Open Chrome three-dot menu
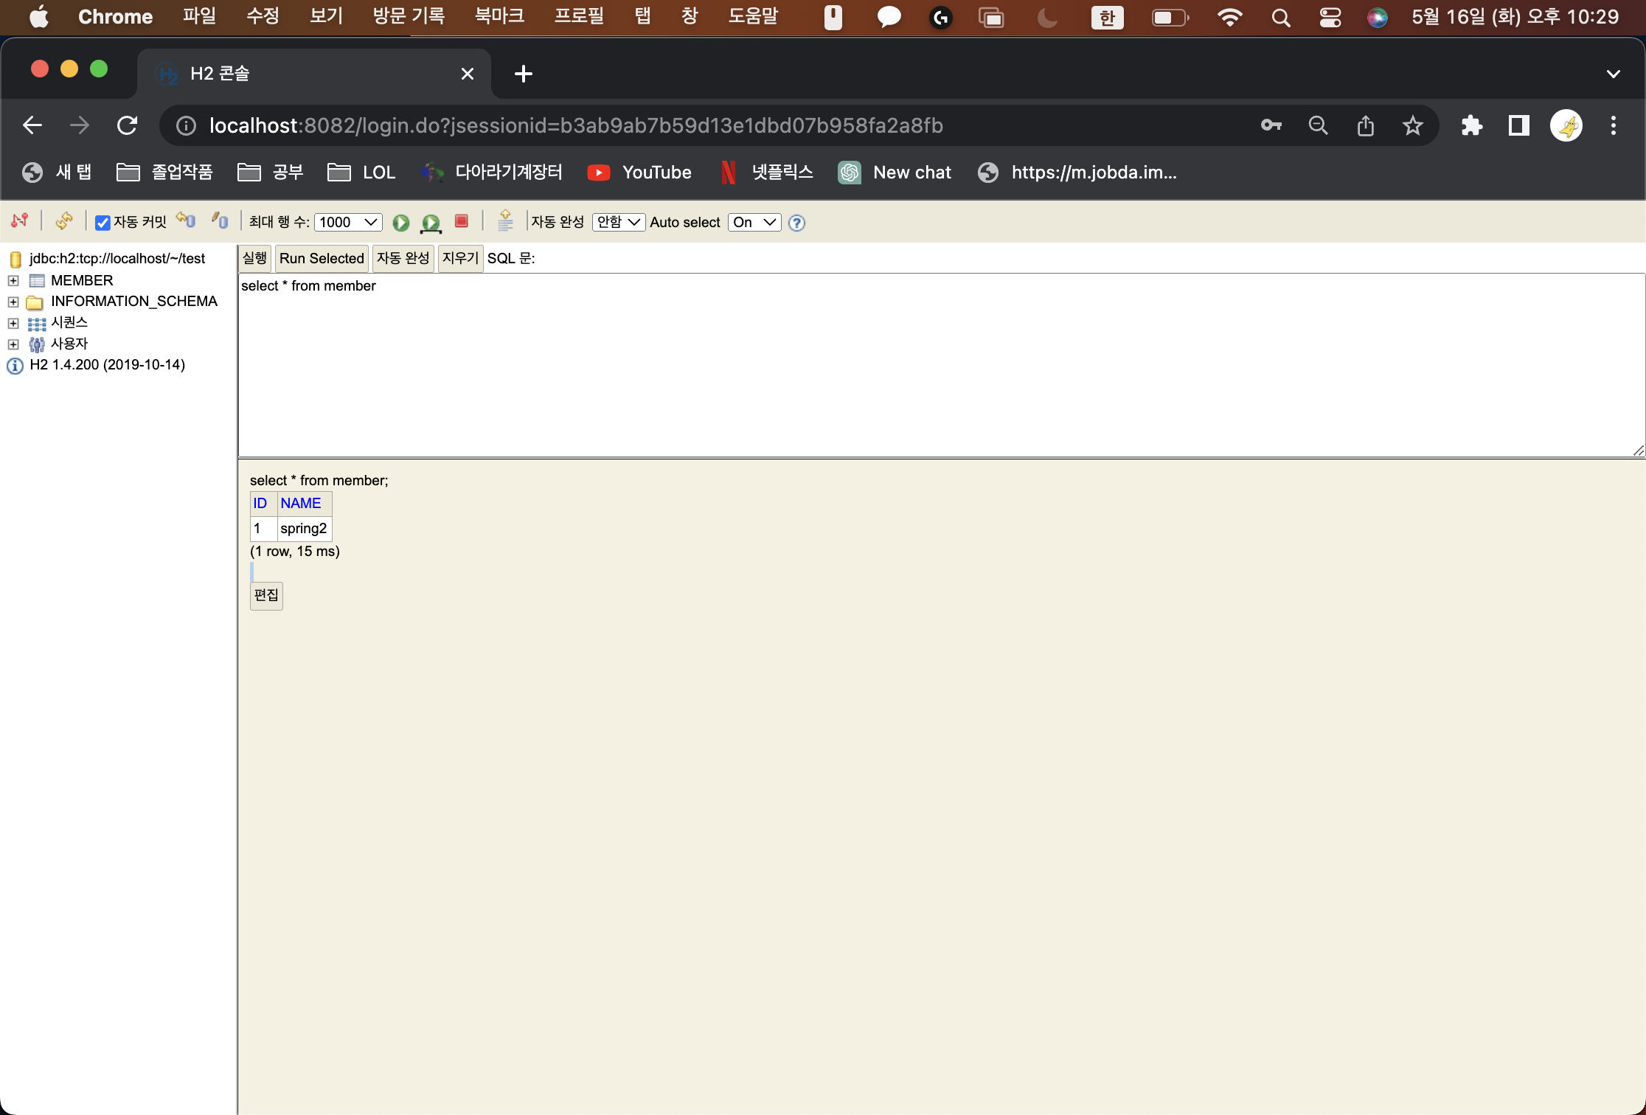 tap(1614, 126)
